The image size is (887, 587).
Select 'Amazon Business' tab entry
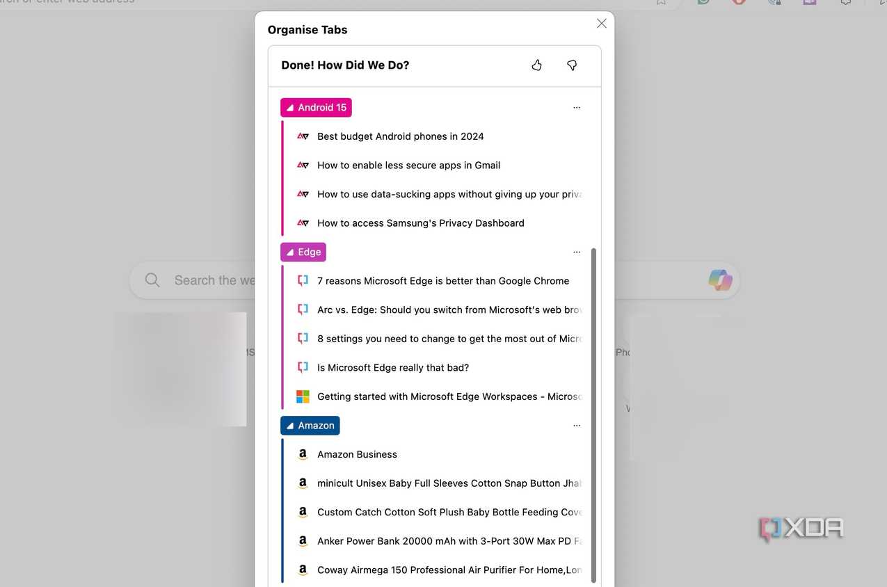(357, 454)
